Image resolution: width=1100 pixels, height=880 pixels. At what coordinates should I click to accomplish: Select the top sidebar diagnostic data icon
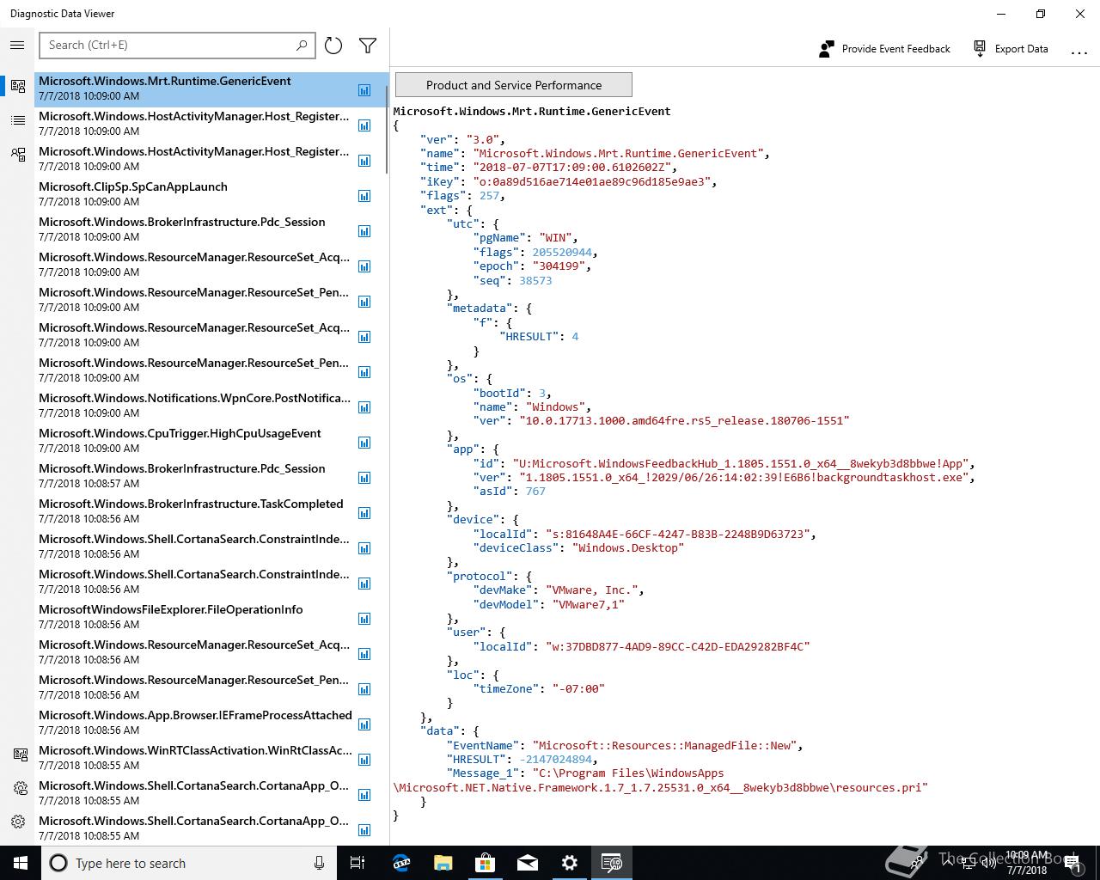point(18,86)
